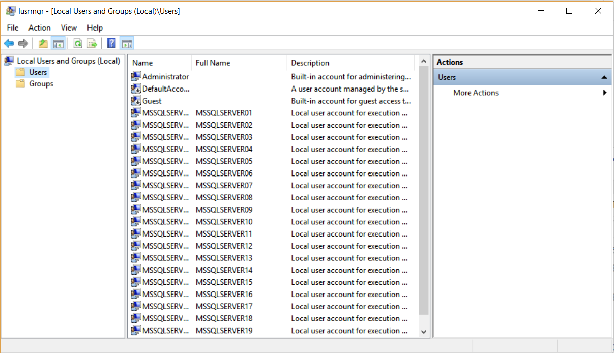Click the list scrollbar down arrow
This screenshot has width=614, height=353.
(x=424, y=331)
